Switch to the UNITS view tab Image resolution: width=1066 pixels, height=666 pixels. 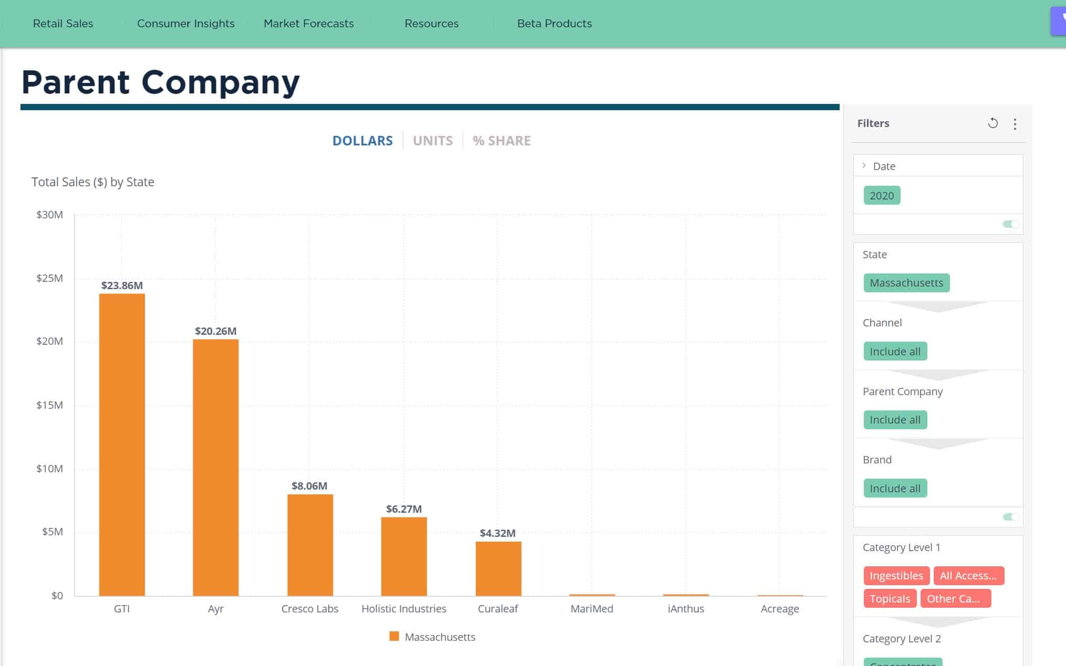(x=433, y=141)
